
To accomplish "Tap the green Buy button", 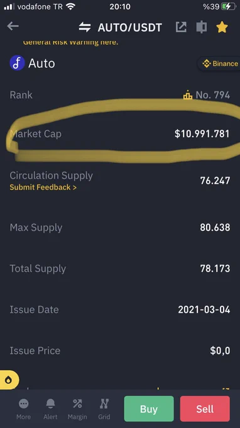I will (149, 408).
